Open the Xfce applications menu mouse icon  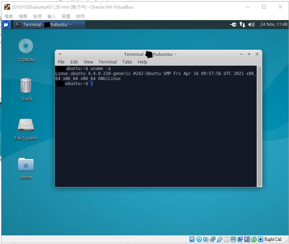[6, 24]
